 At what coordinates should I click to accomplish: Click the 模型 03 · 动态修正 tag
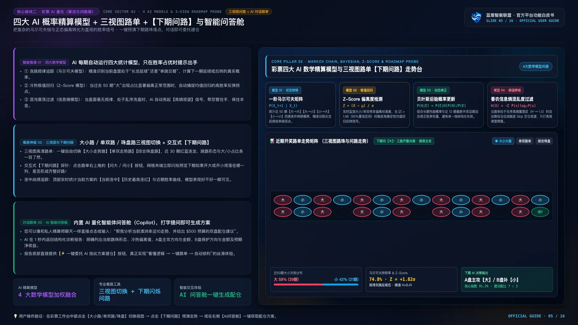(433, 90)
